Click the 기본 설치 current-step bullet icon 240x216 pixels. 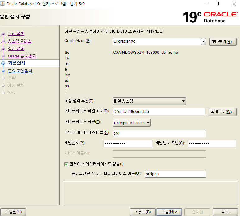pos(3,63)
